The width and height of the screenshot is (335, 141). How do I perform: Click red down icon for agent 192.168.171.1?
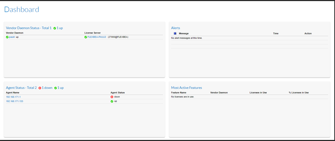pyautogui.click(x=112, y=97)
